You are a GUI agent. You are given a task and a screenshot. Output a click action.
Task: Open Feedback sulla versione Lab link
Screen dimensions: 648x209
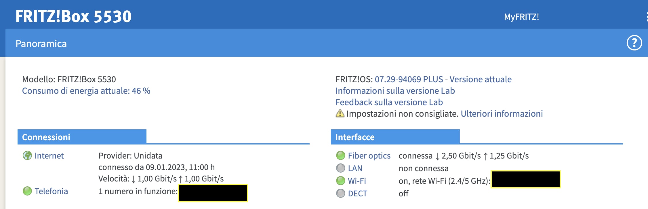coord(389,102)
